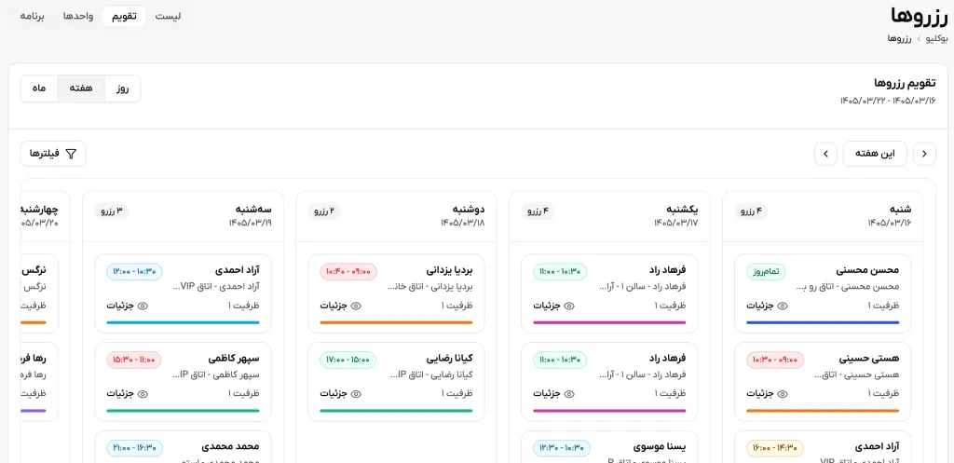
Task: Click eye icon on آزاد احمدی Tuesday card
Action: click(x=143, y=306)
